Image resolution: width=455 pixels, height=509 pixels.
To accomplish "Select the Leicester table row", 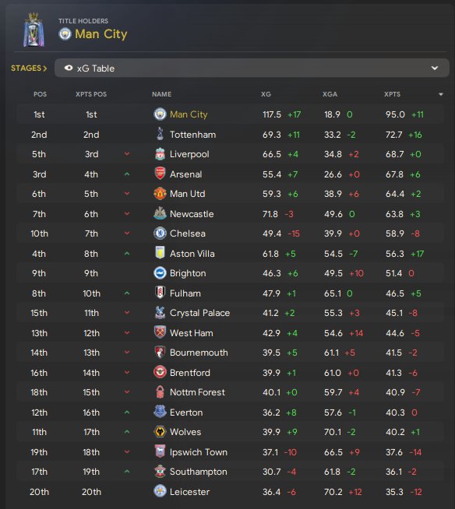I will tap(230, 492).
